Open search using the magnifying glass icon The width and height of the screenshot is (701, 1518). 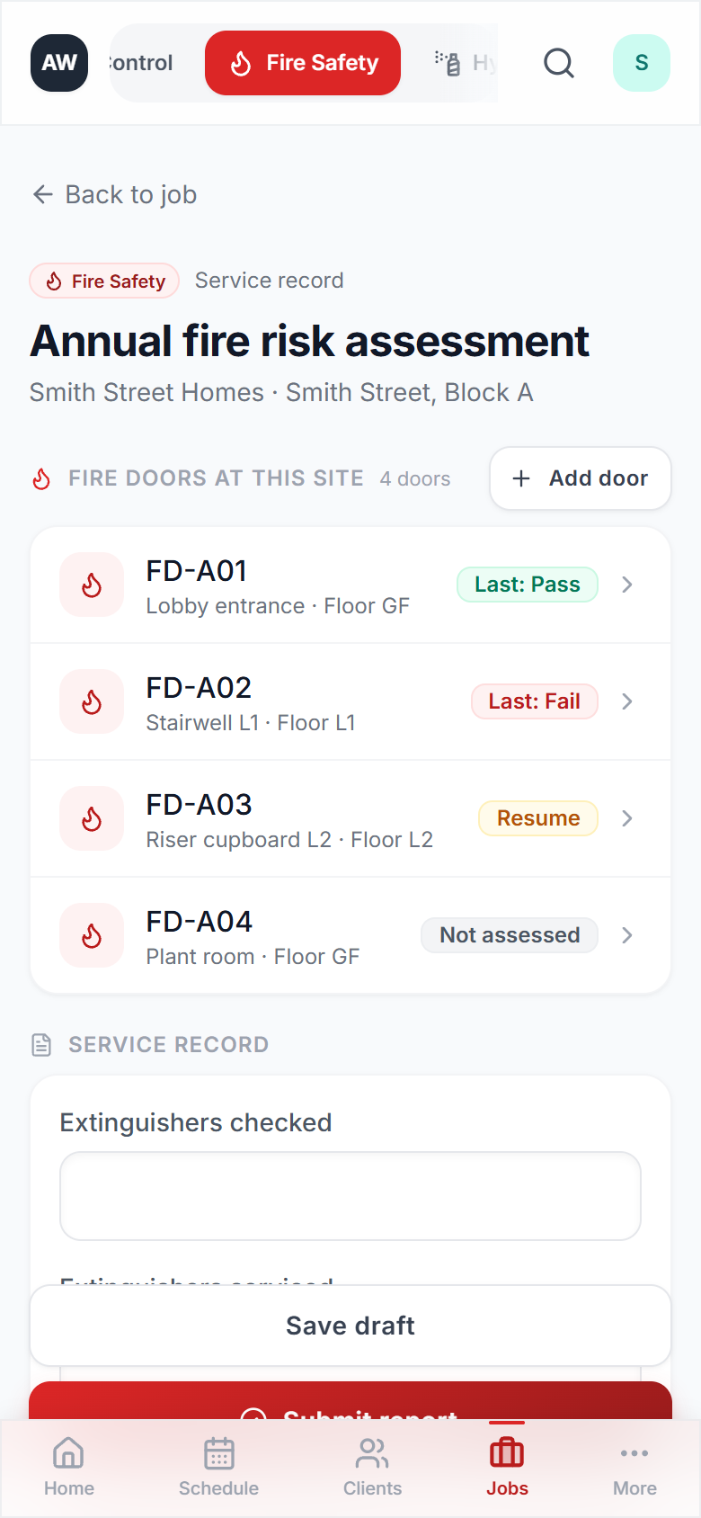click(x=558, y=63)
